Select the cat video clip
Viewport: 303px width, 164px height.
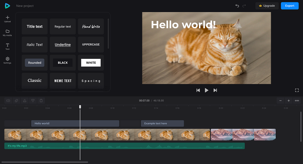coord(107,135)
